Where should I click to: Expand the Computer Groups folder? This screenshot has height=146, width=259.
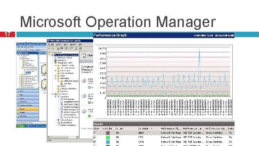55,65
